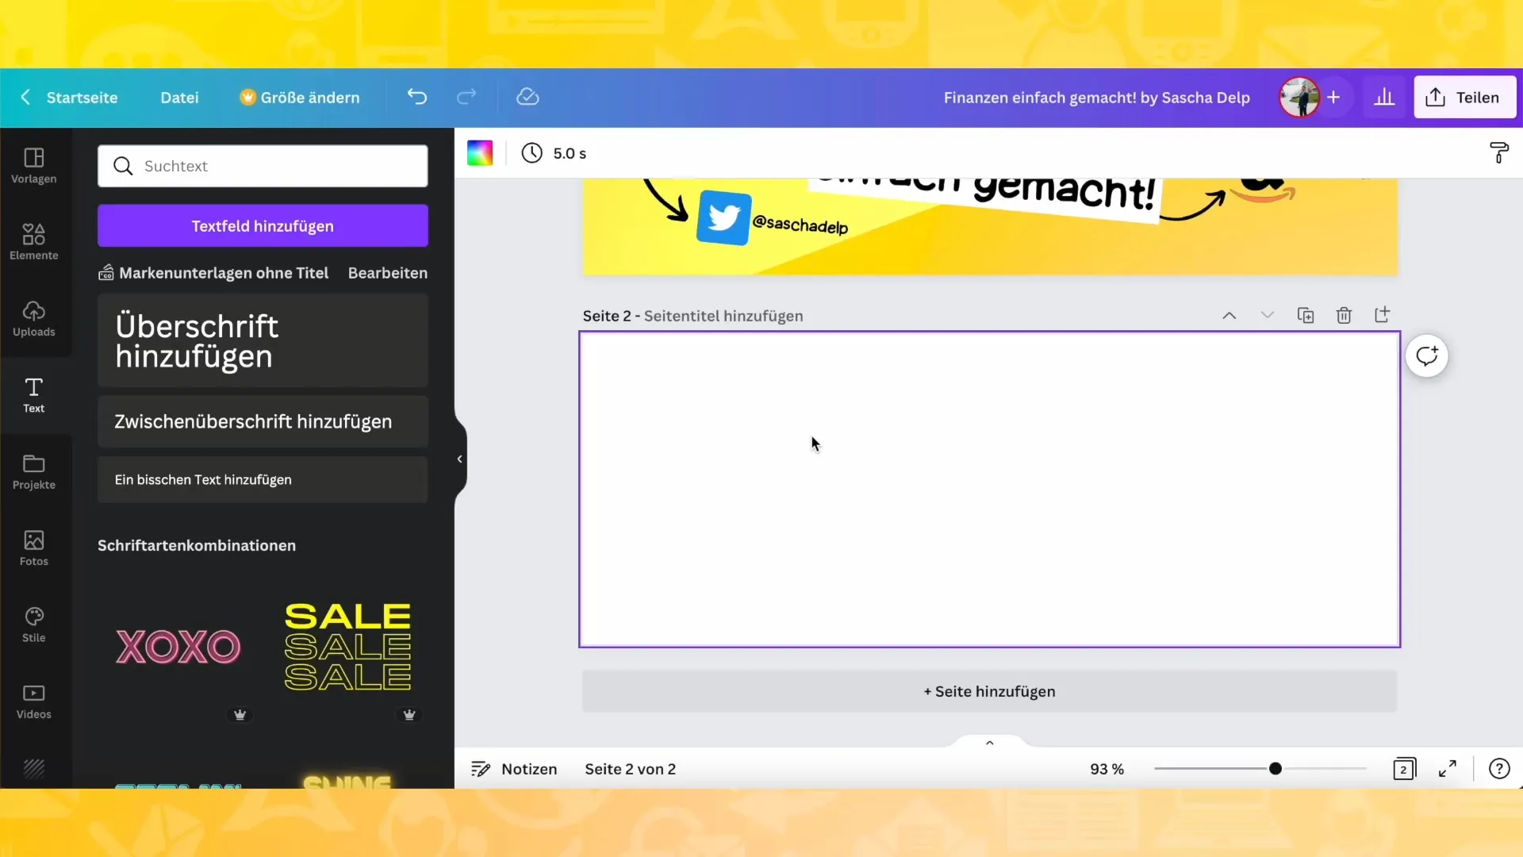Expand page down navigation arrow
This screenshot has width=1523, height=857.
coord(1267,315)
